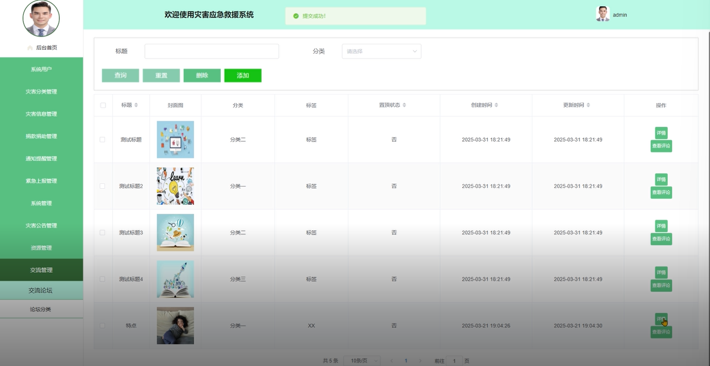The image size is (710, 366).
Task: Open 资源管理 sidebar menu
Action: click(41, 248)
